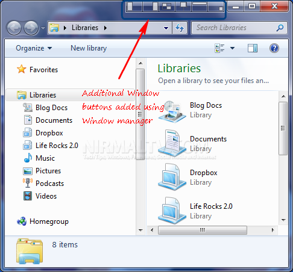The image size is (293, 272).
Task: Click the folder icon in the address bar
Action: click(54, 28)
